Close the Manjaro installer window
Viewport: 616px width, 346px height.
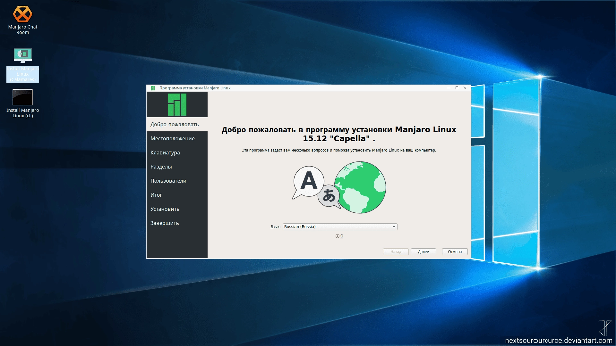(x=465, y=88)
